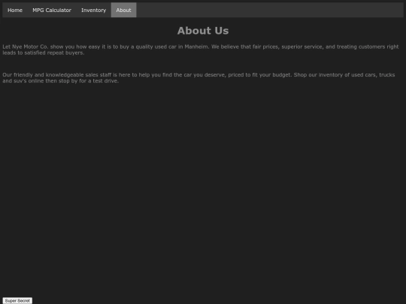Go to the MPG Calculator page
This screenshot has height=304, width=406.
pos(52,10)
